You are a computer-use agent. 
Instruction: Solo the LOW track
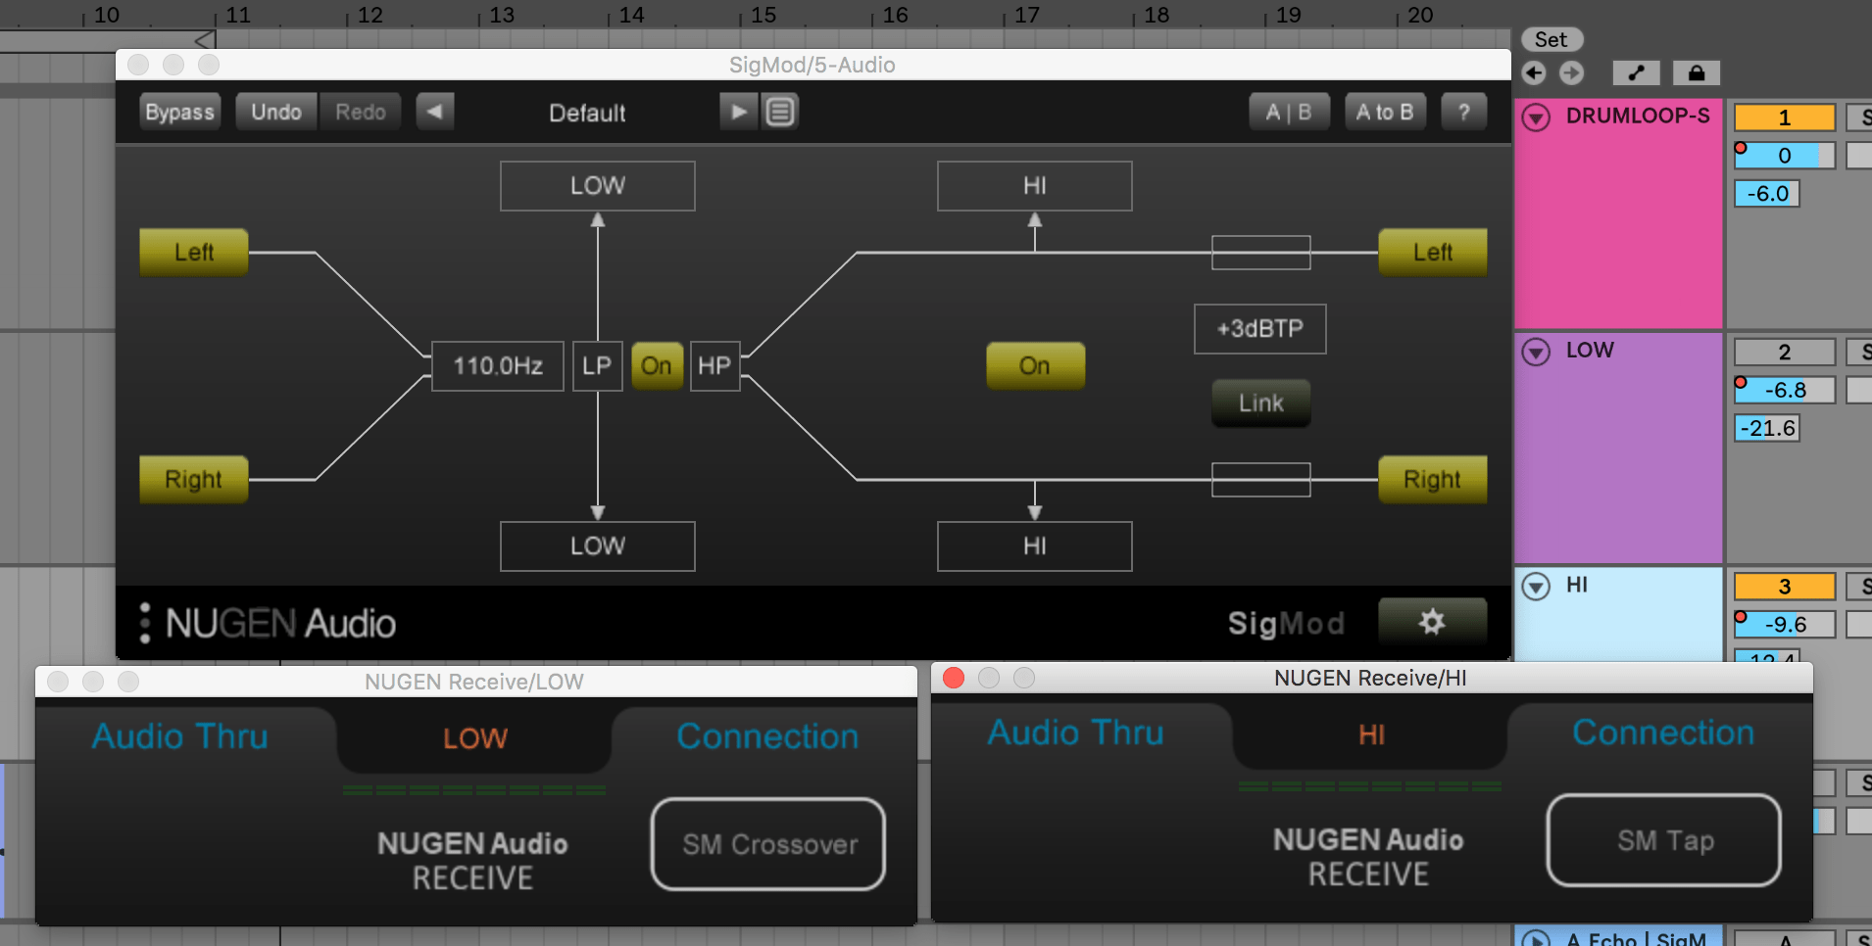pos(1861,352)
